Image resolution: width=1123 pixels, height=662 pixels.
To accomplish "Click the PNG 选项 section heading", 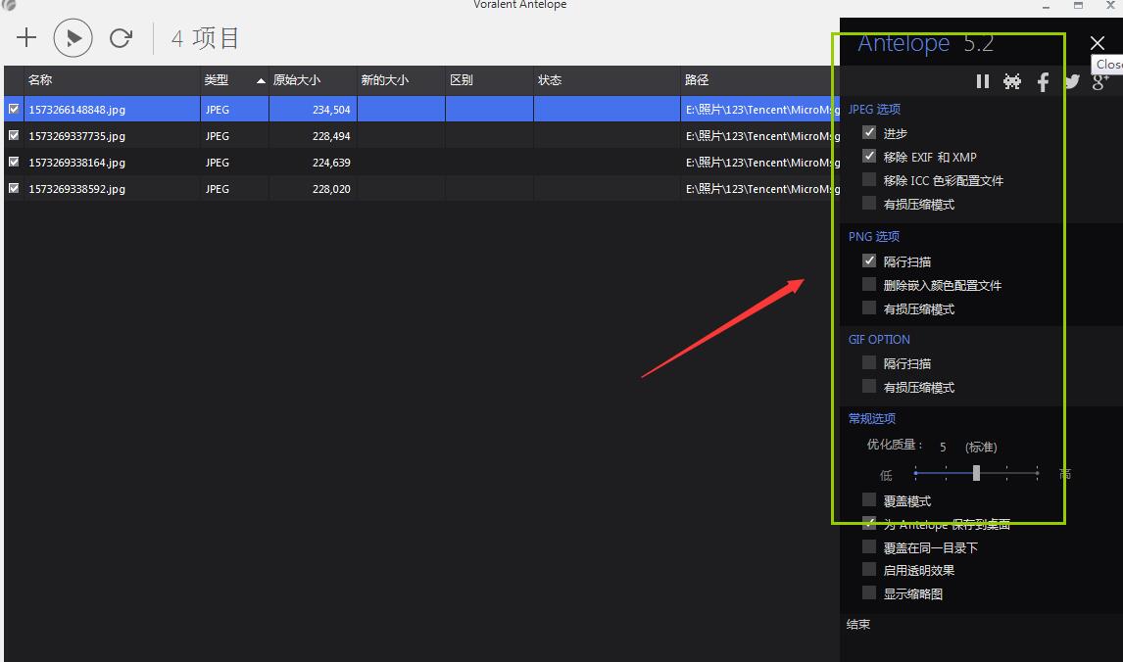I will point(874,236).
